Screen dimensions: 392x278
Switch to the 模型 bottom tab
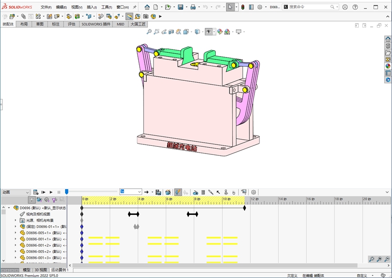point(27,270)
